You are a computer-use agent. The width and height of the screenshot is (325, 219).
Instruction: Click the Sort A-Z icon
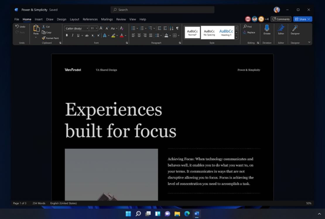pyautogui.click(x=172, y=28)
